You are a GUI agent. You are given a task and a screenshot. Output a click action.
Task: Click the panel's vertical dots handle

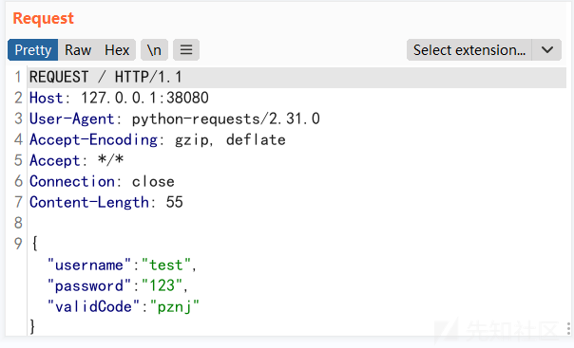568,328
